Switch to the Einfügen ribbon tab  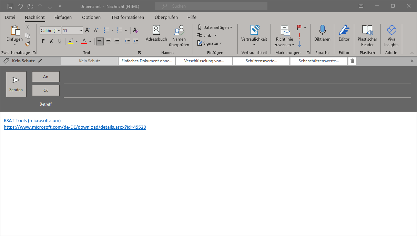[x=63, y=17]
